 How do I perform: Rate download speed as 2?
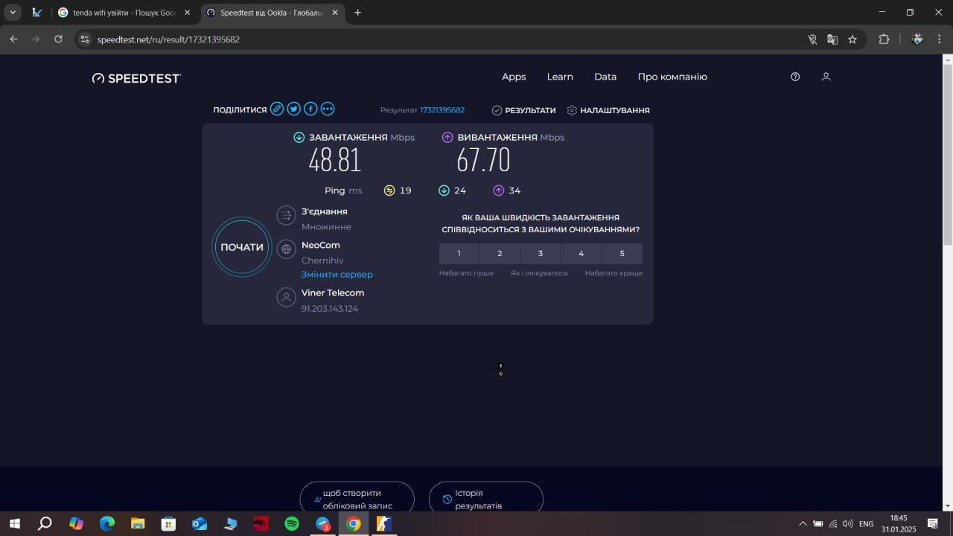500,253
